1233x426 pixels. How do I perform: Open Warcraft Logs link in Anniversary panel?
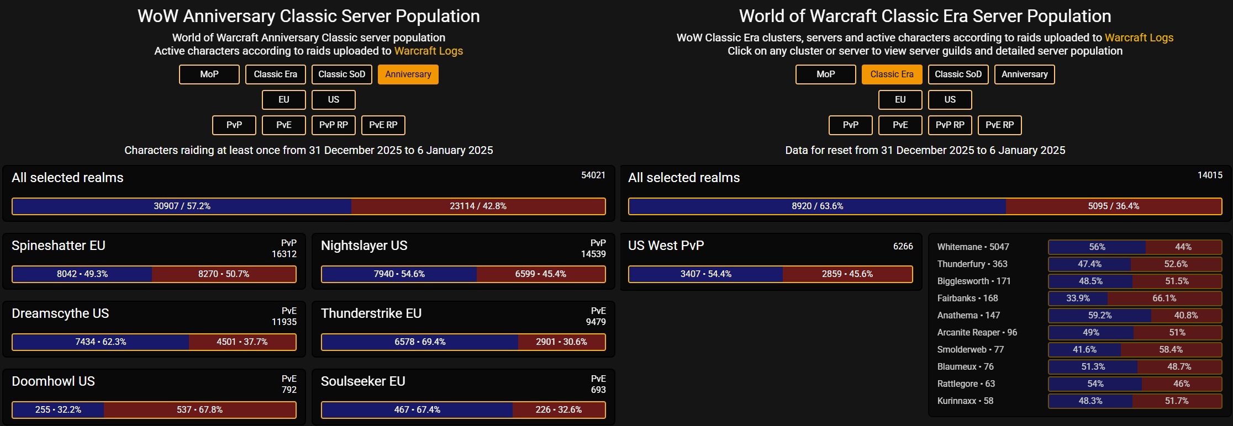(429, 51)
